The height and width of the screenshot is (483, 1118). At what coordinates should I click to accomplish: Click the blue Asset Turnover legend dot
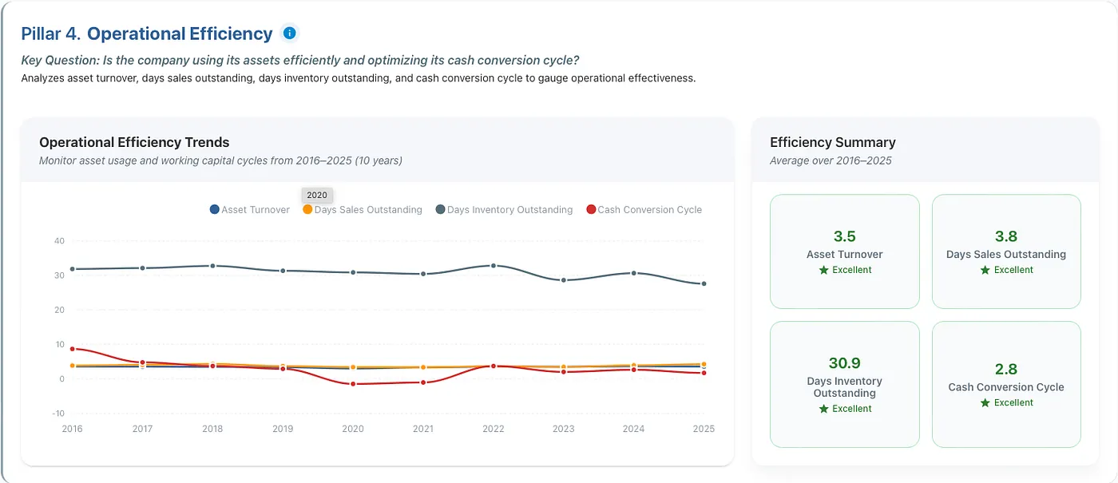pyautogui.click(x=214, y=209)
